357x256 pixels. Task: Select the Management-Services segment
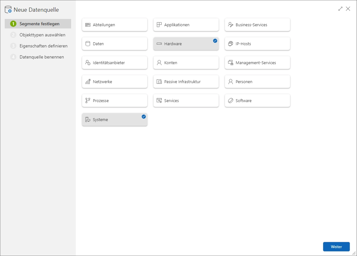257,63
